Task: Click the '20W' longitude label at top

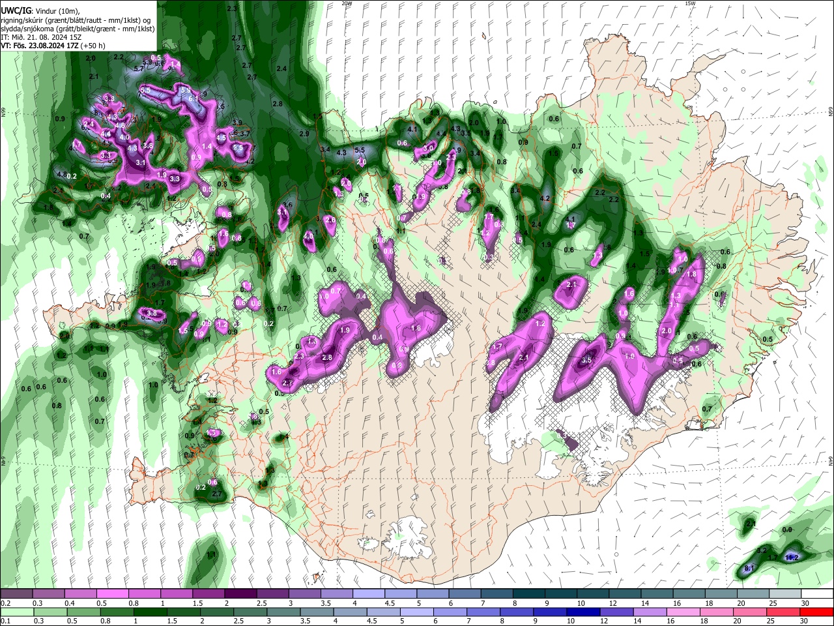Action: point(347,3)
